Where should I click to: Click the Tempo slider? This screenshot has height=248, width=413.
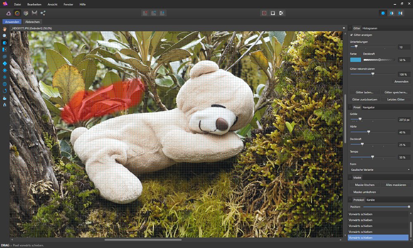(373, 157)
